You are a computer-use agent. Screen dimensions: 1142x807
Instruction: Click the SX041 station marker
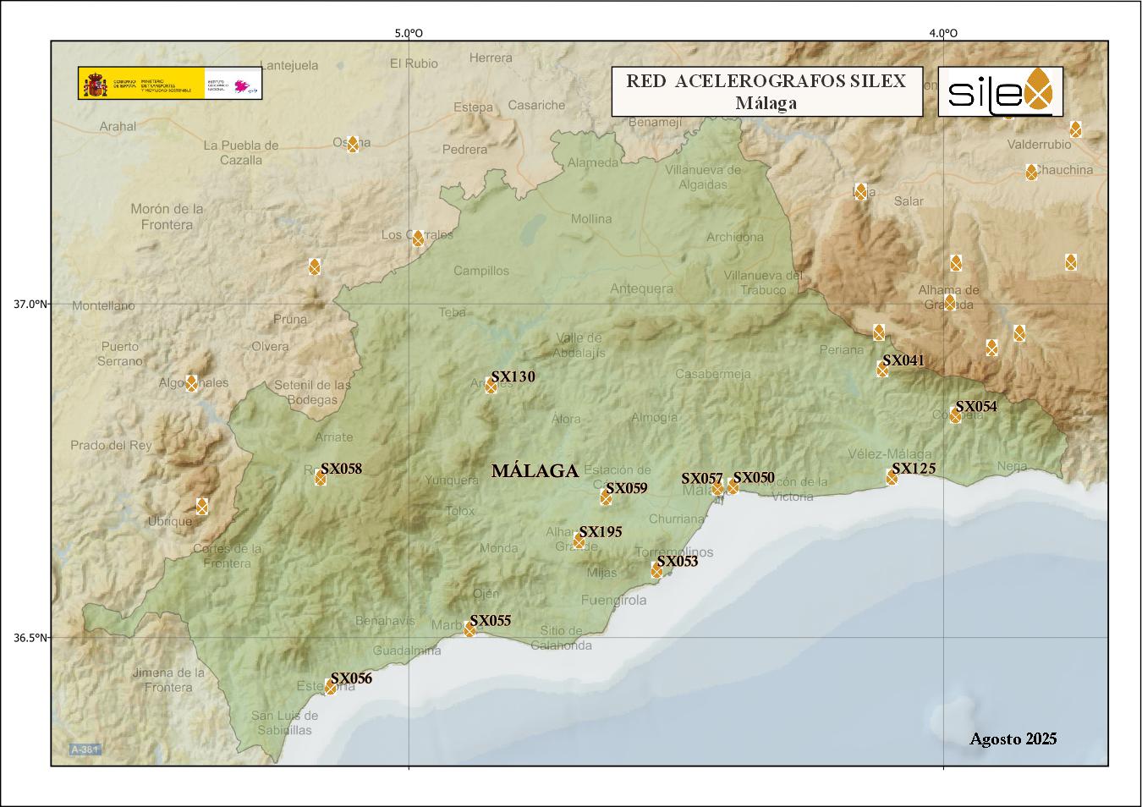[x=882, y=370]
